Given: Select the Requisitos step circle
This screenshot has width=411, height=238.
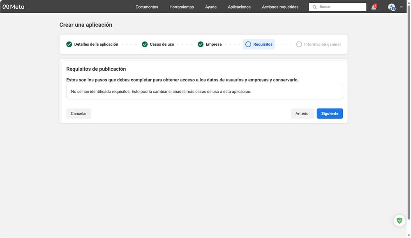Looking at the screenshot, I should pos(248,44).
